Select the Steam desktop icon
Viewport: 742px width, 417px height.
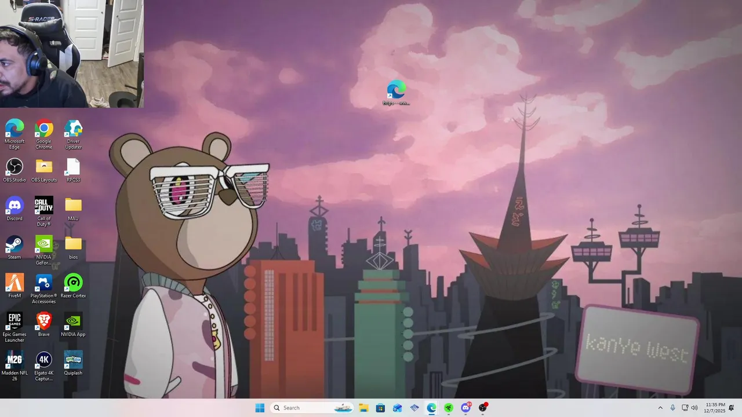(14, 247)
